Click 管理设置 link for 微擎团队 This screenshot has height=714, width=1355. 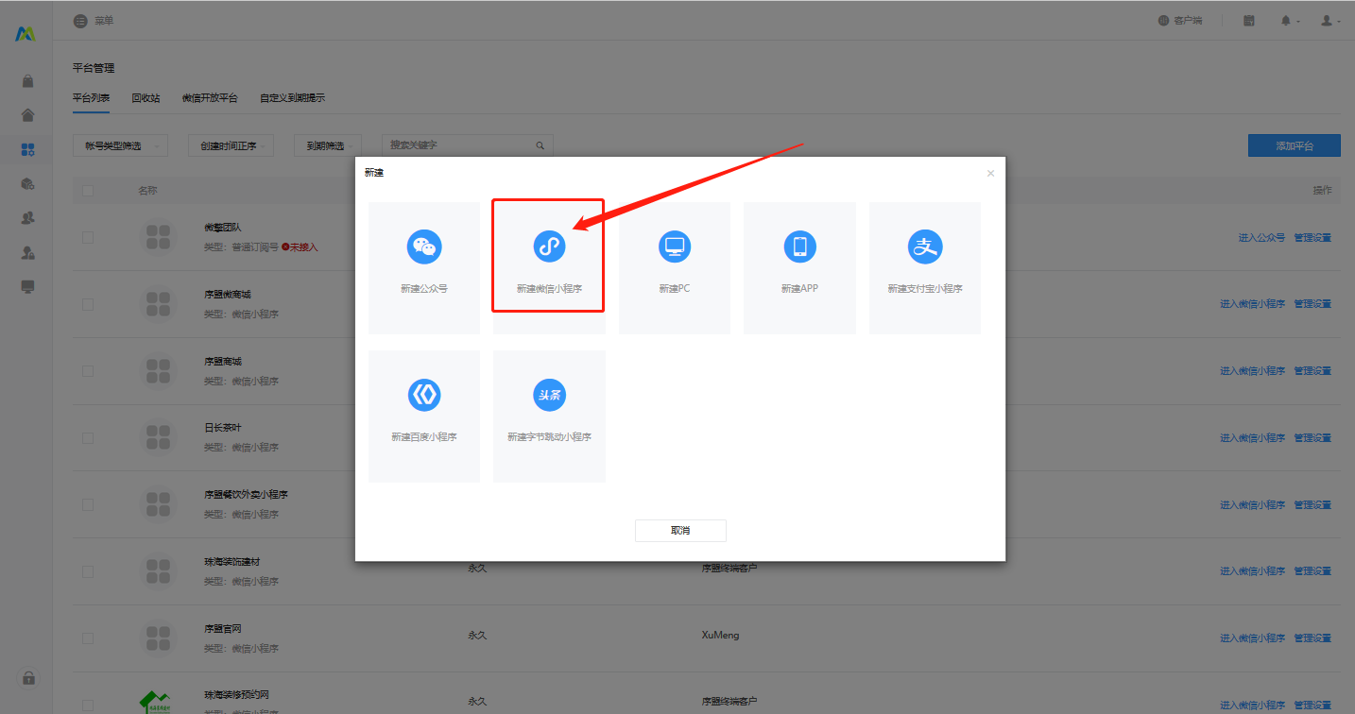tap(1312, 237)
